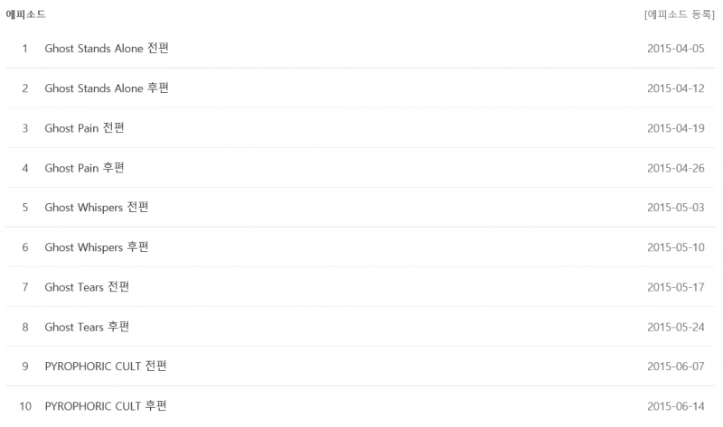
Task: Click episode number 10
Action: [x=25, y=406]
